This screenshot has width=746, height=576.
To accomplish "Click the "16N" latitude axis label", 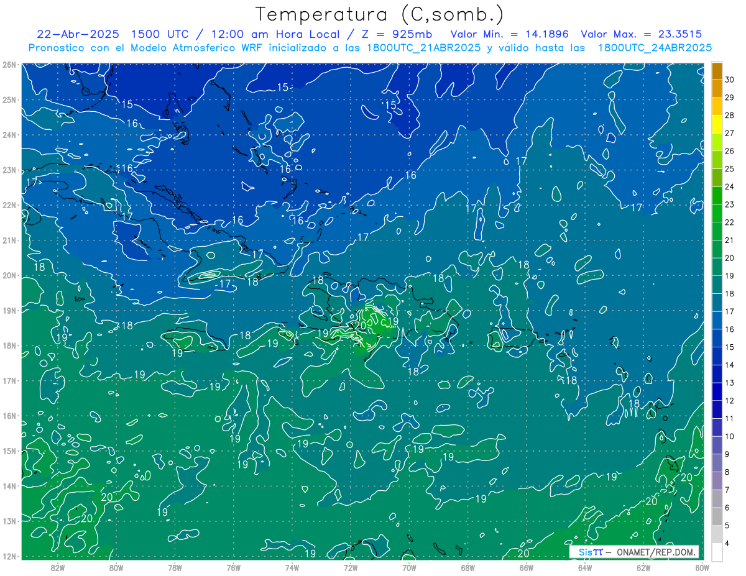I will (9, 416).
